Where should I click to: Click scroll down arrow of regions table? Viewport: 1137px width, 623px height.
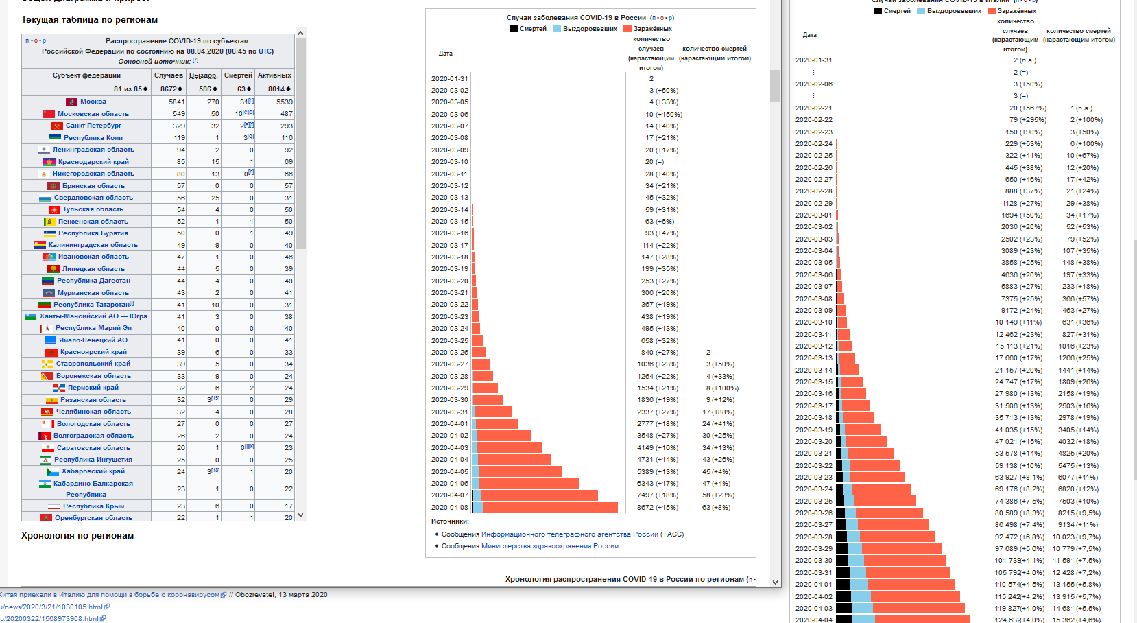(300, 515)
